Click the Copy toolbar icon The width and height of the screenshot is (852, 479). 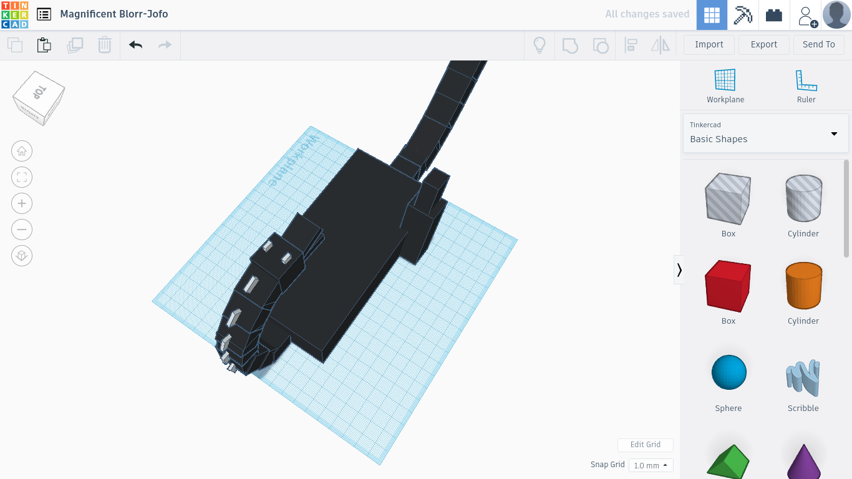tap(15, 45)
